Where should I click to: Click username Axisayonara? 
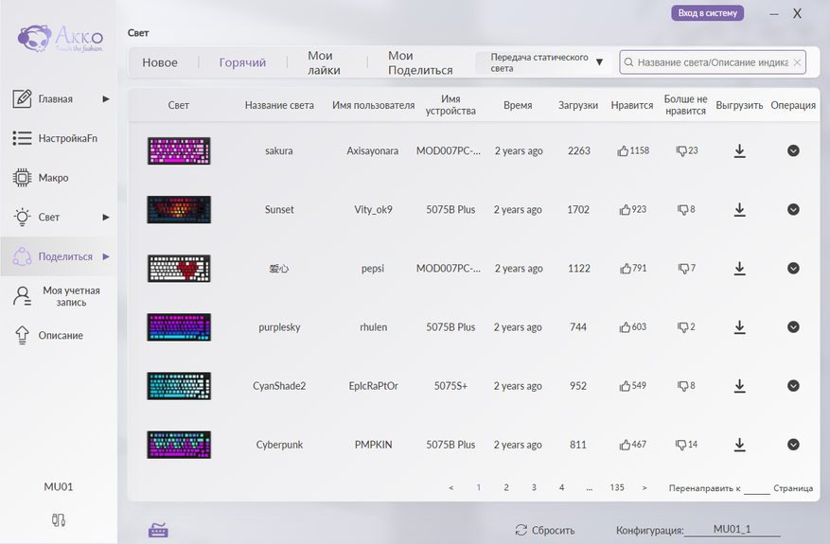click(373, 150)
